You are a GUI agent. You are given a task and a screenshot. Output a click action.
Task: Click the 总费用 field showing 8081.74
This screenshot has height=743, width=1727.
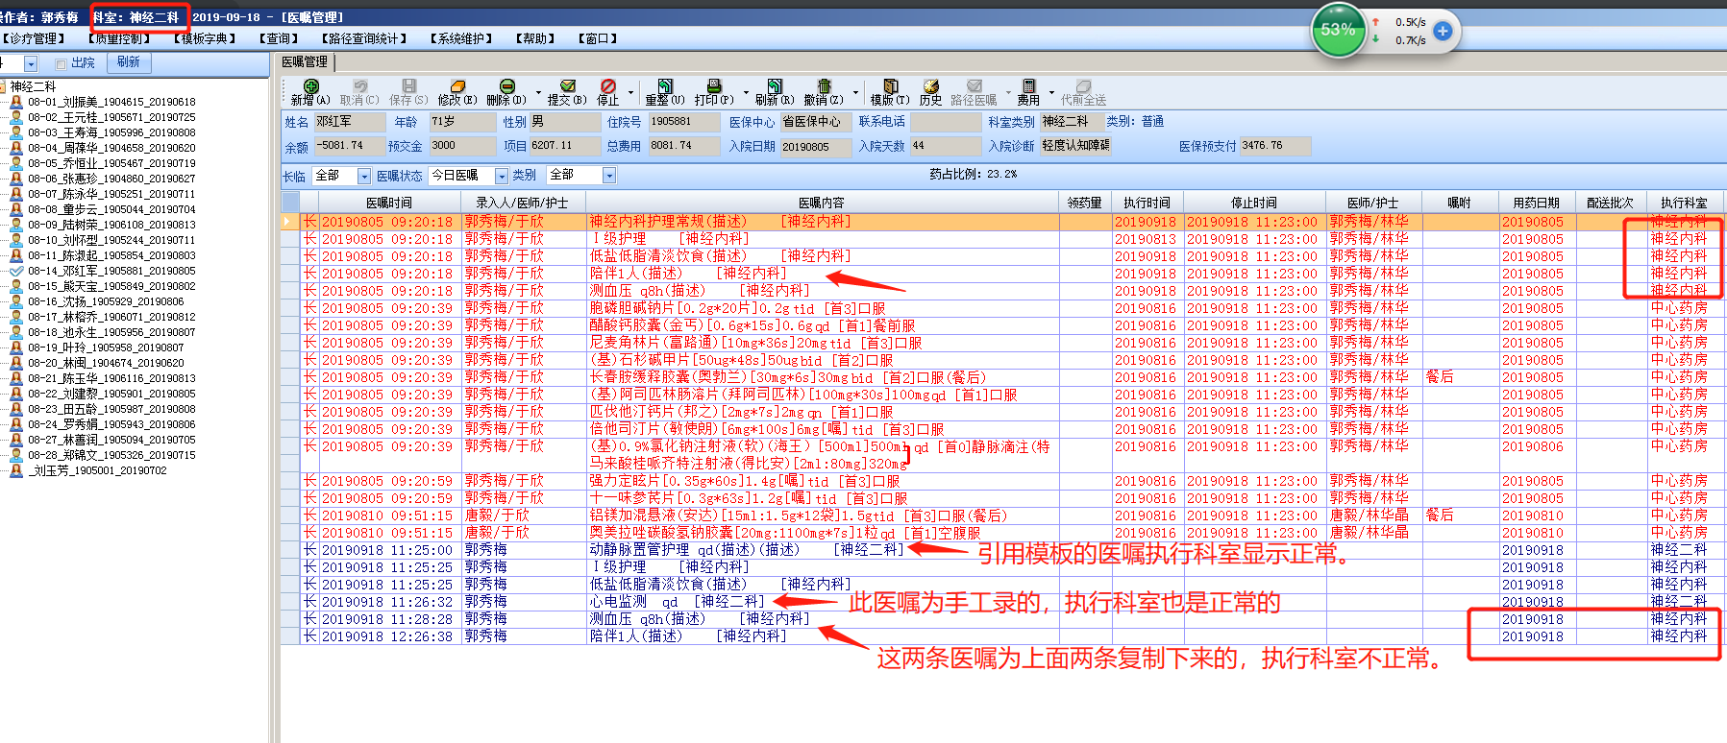[683, 146]
